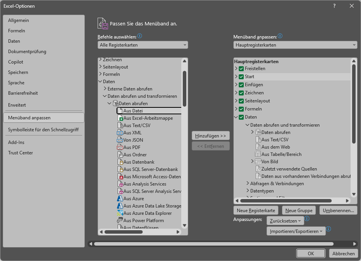This screenshot has width=361, height=261.
Task: Expand the Start tab in right tree
Action: (x=236, y=77)
